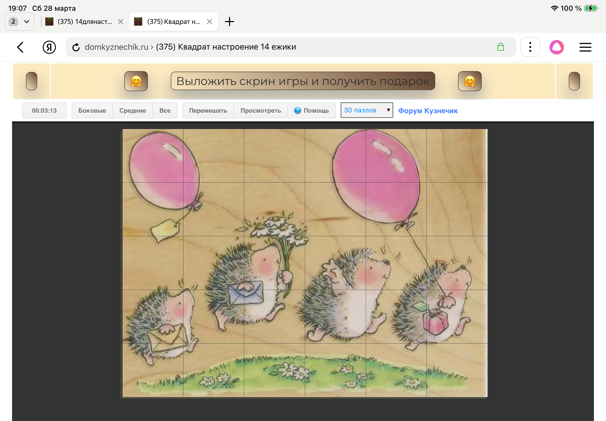The image size is (606, 421).
Task: Go back with the browser back arrow
Action: [21, 47]
